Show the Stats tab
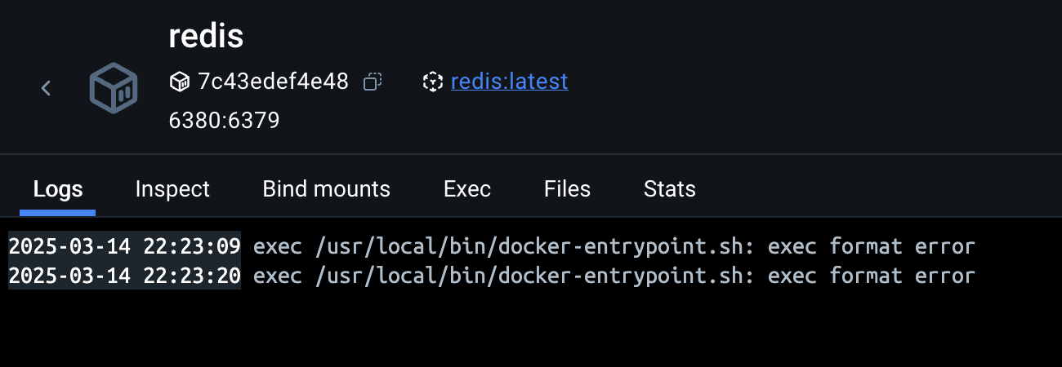 669,189
